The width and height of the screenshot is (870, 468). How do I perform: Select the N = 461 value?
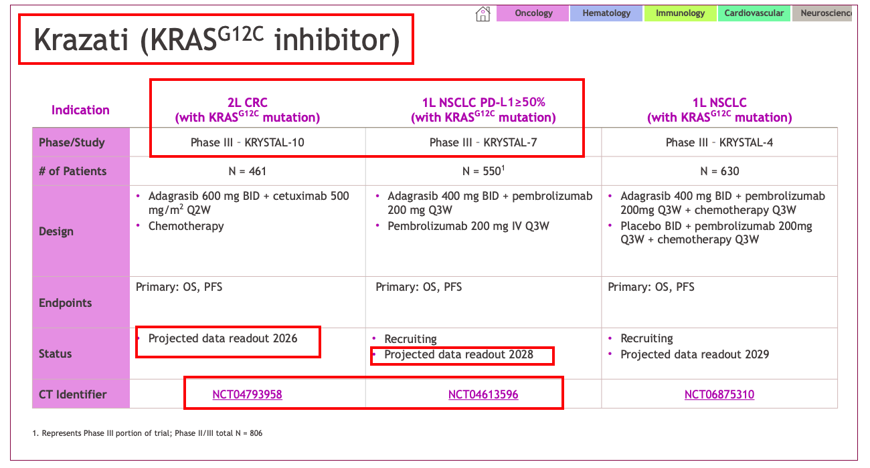[248, 171]
